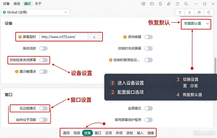Select the 设备 bottom tab
This screenshot has height=138, width=217.
point(87,133)
